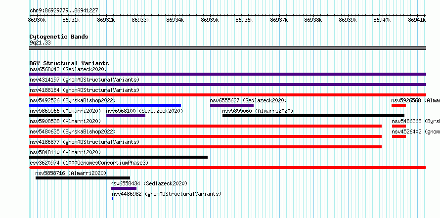Click the purple bar under nsv6555627
Screen dimensions: 440x218
pos(232,105)
